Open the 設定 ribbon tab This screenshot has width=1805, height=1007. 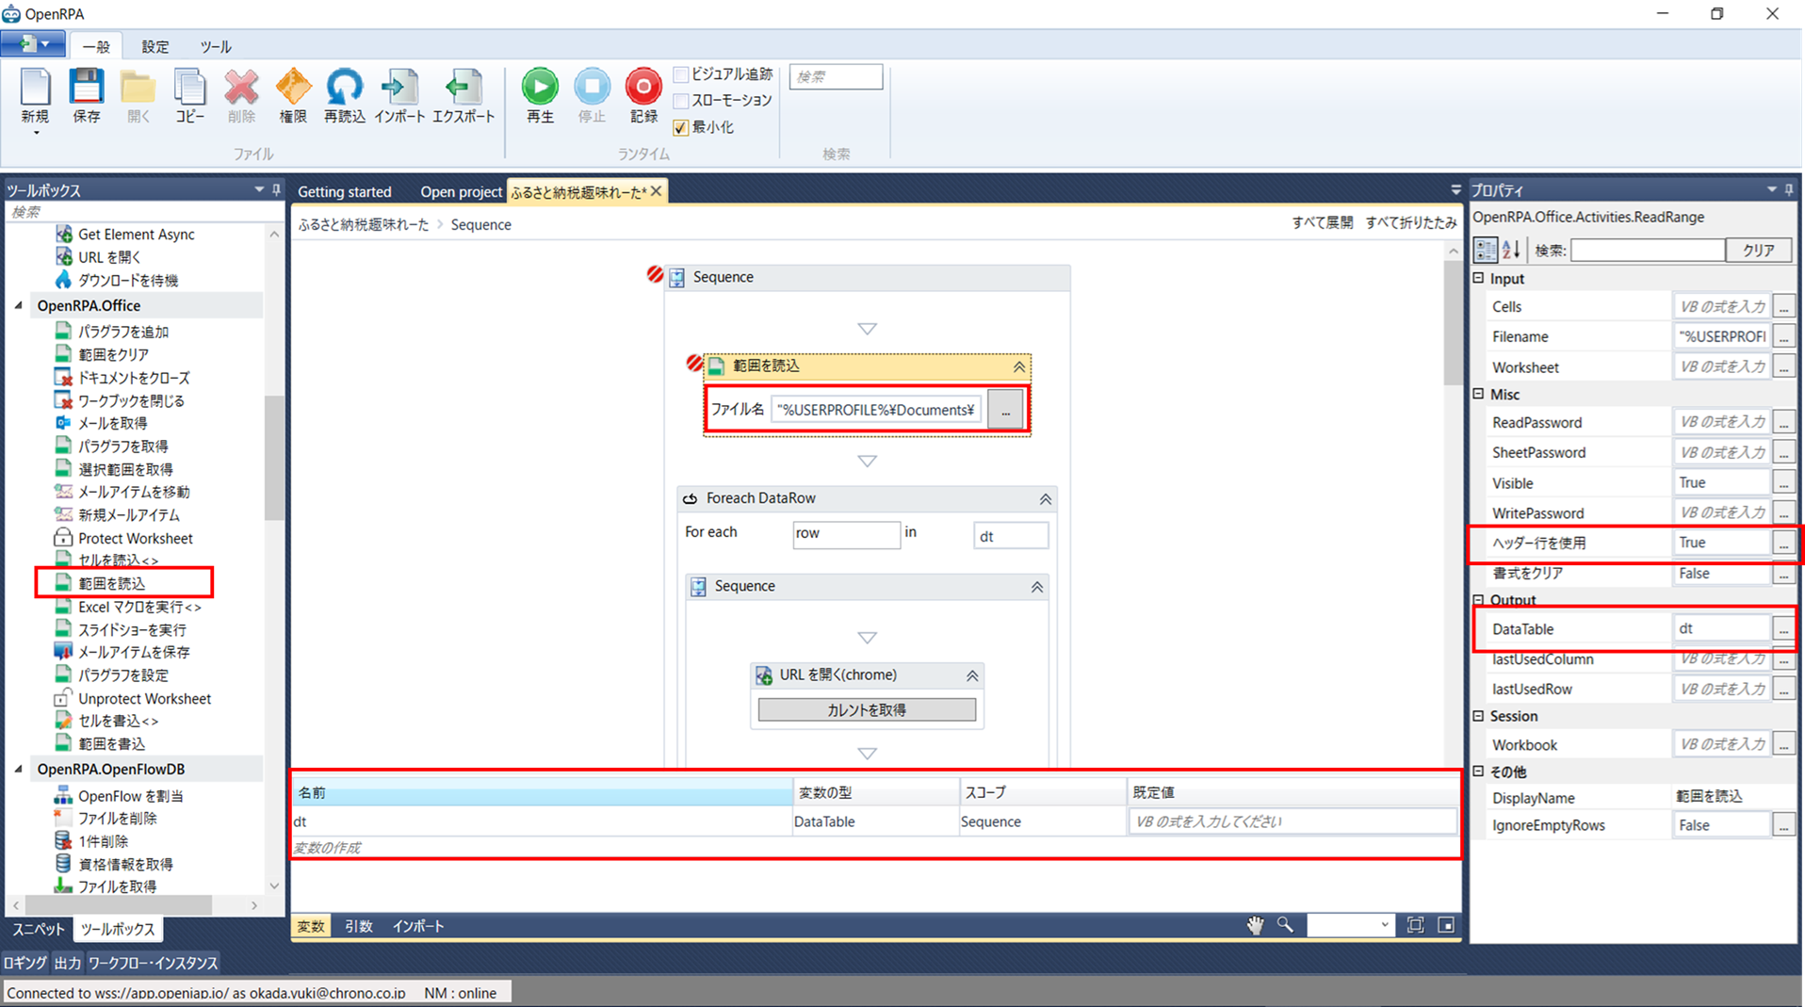[155, 46]
